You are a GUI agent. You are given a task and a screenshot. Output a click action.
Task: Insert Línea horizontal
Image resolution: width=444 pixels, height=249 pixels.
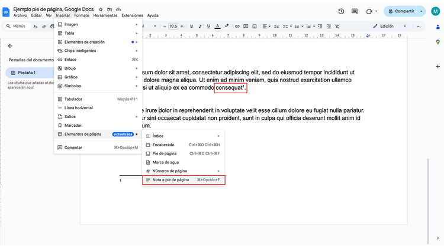coord(98,108)
